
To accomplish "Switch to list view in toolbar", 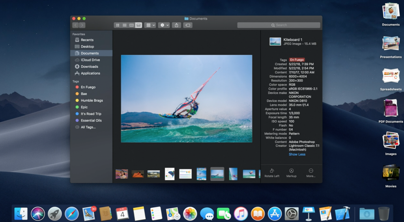I will [124, 25].
